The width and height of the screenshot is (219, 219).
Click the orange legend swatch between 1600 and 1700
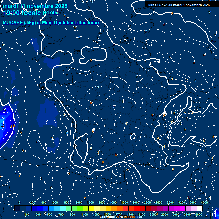(x=114, y=208)
